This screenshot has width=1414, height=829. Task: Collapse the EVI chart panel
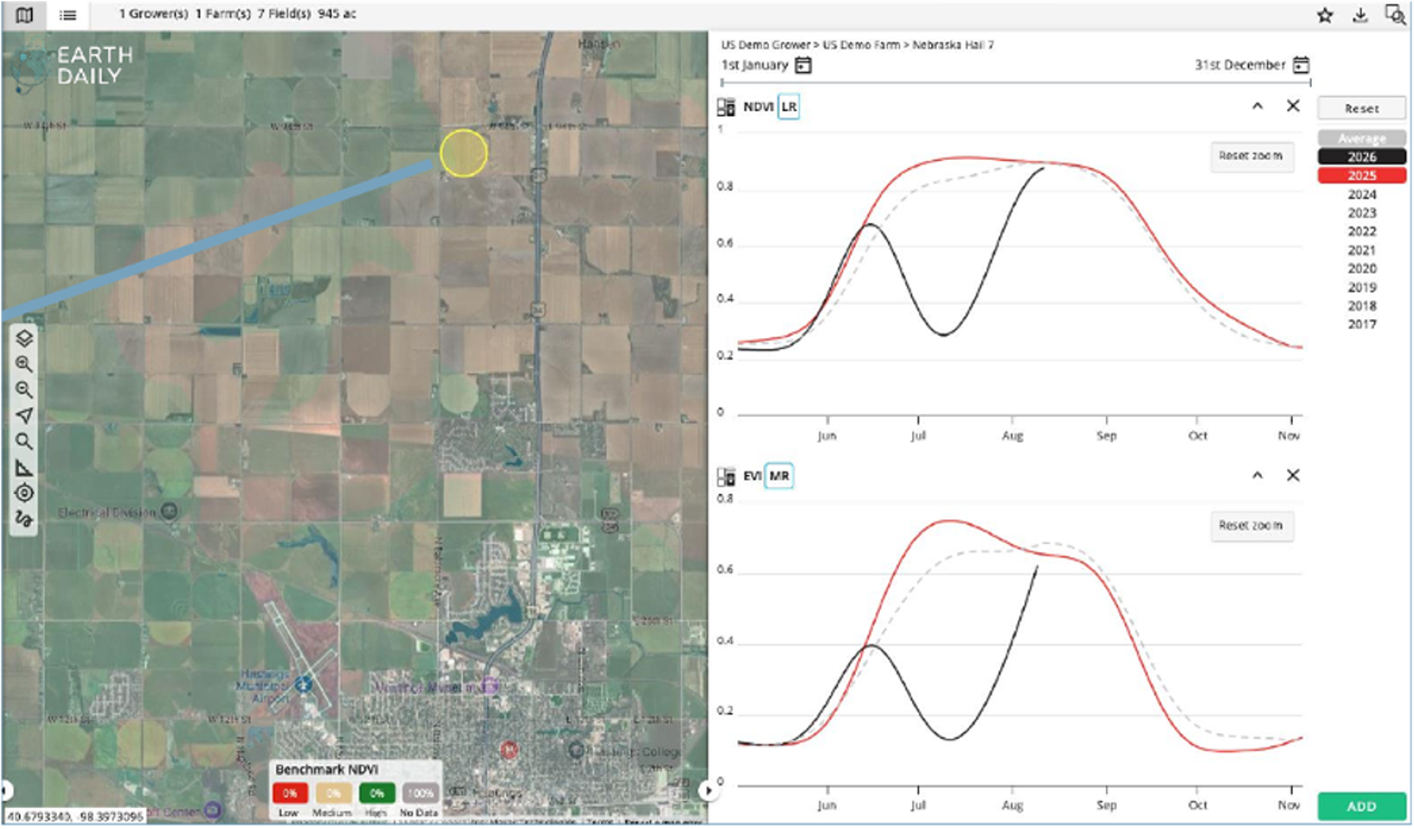[x=1257, y=475]
